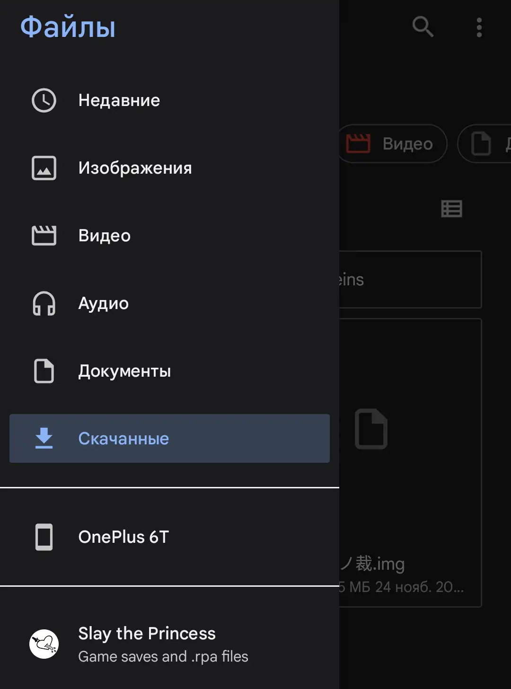Click the Images picture icon
This screenshot has height=689, width=511.
point(44,168)
